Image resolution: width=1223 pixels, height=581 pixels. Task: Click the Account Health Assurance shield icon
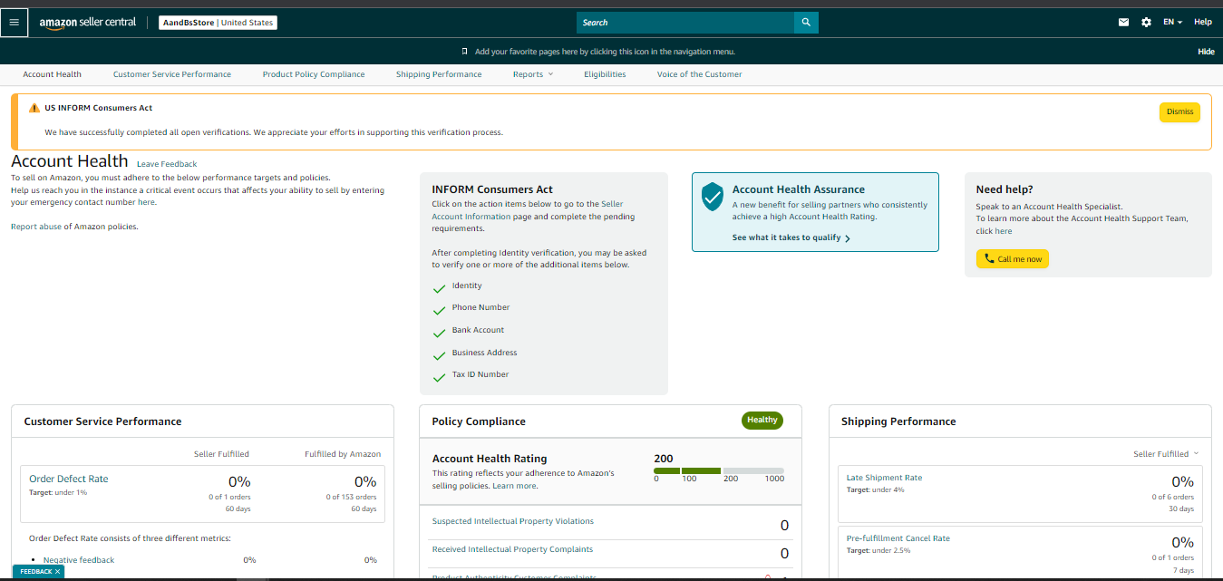click(713, 197)
